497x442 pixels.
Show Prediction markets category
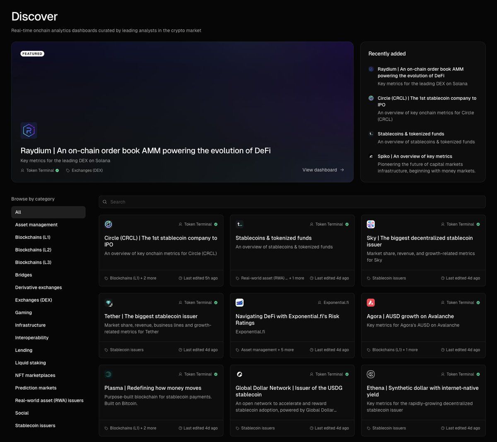pyautogui.click(x=48, y=388)
